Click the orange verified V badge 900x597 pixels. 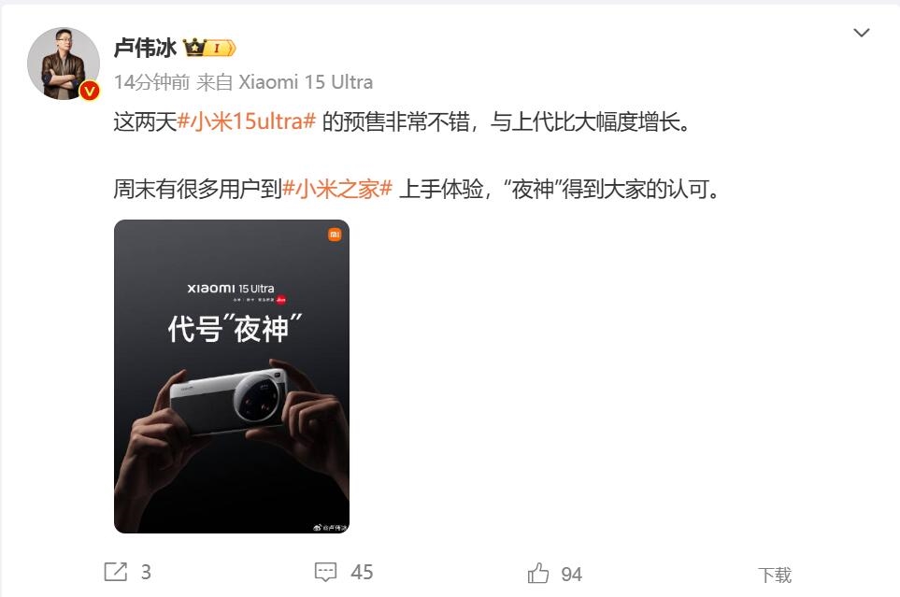tap(90, 91)
